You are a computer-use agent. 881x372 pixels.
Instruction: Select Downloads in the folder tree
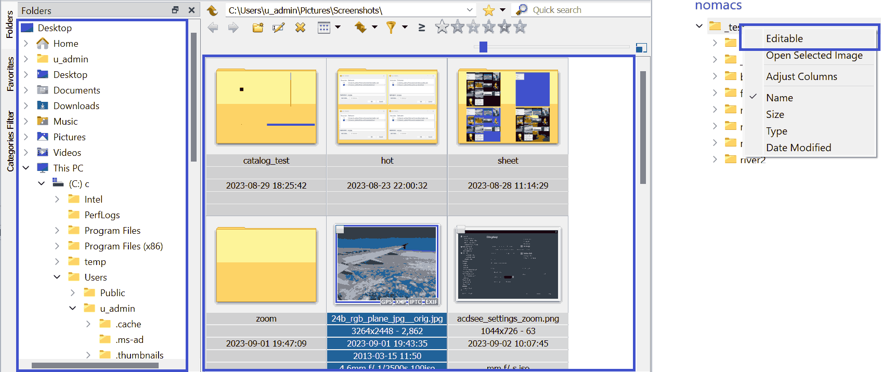[x=76, y=106]
